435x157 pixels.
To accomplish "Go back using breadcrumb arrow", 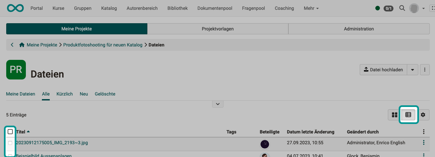I will (x=12, y=45).
